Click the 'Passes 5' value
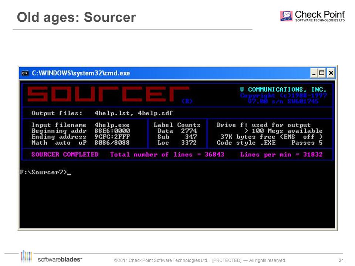The image size is (355, 266). point(307,143)
